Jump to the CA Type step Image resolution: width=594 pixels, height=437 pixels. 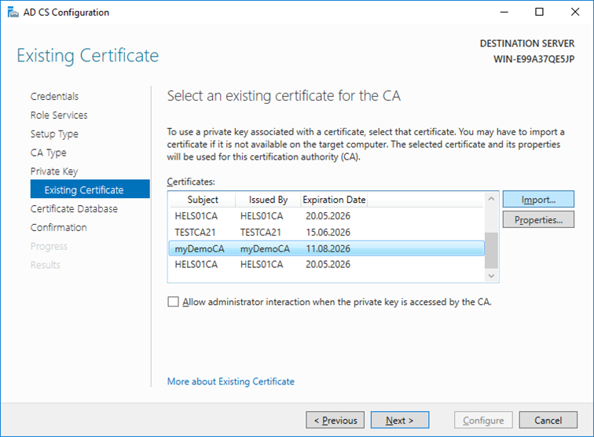coord(49,153)
